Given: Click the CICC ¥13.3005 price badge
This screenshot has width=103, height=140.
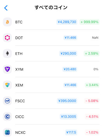Looking at the screenshot, I should pos(69,117).
